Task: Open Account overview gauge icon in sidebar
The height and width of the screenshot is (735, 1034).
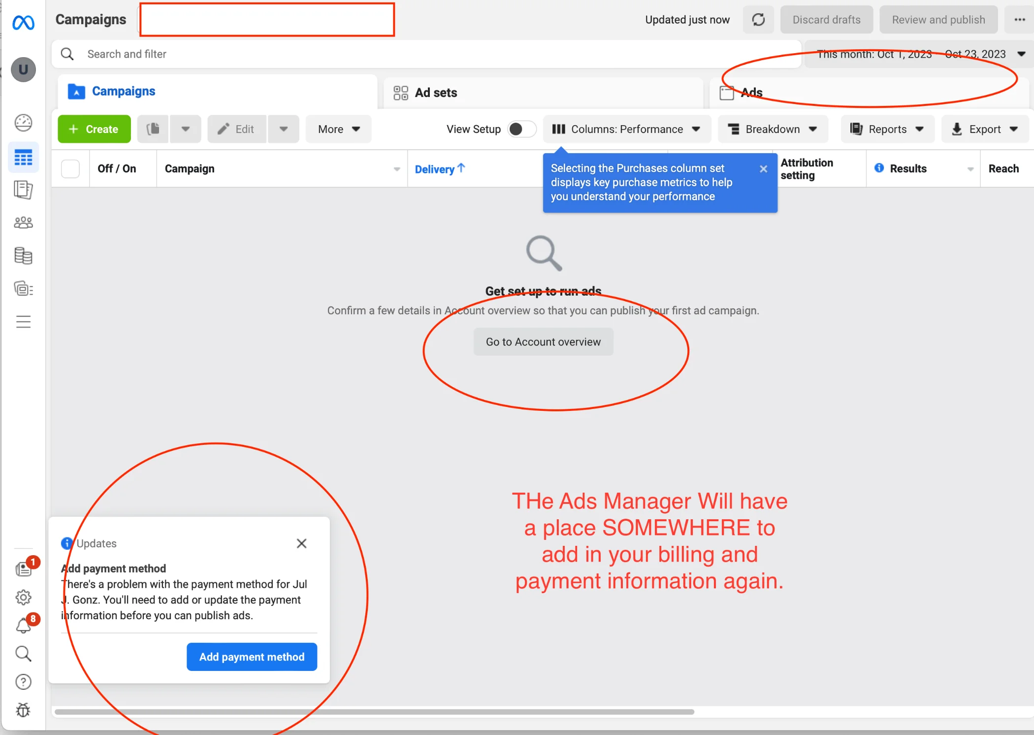Action: click(23, 123)
